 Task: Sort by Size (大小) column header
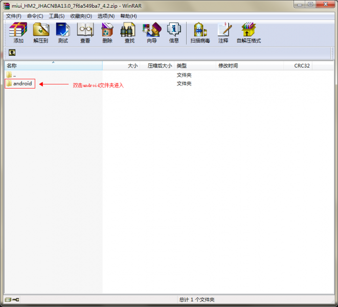[121, 65]
